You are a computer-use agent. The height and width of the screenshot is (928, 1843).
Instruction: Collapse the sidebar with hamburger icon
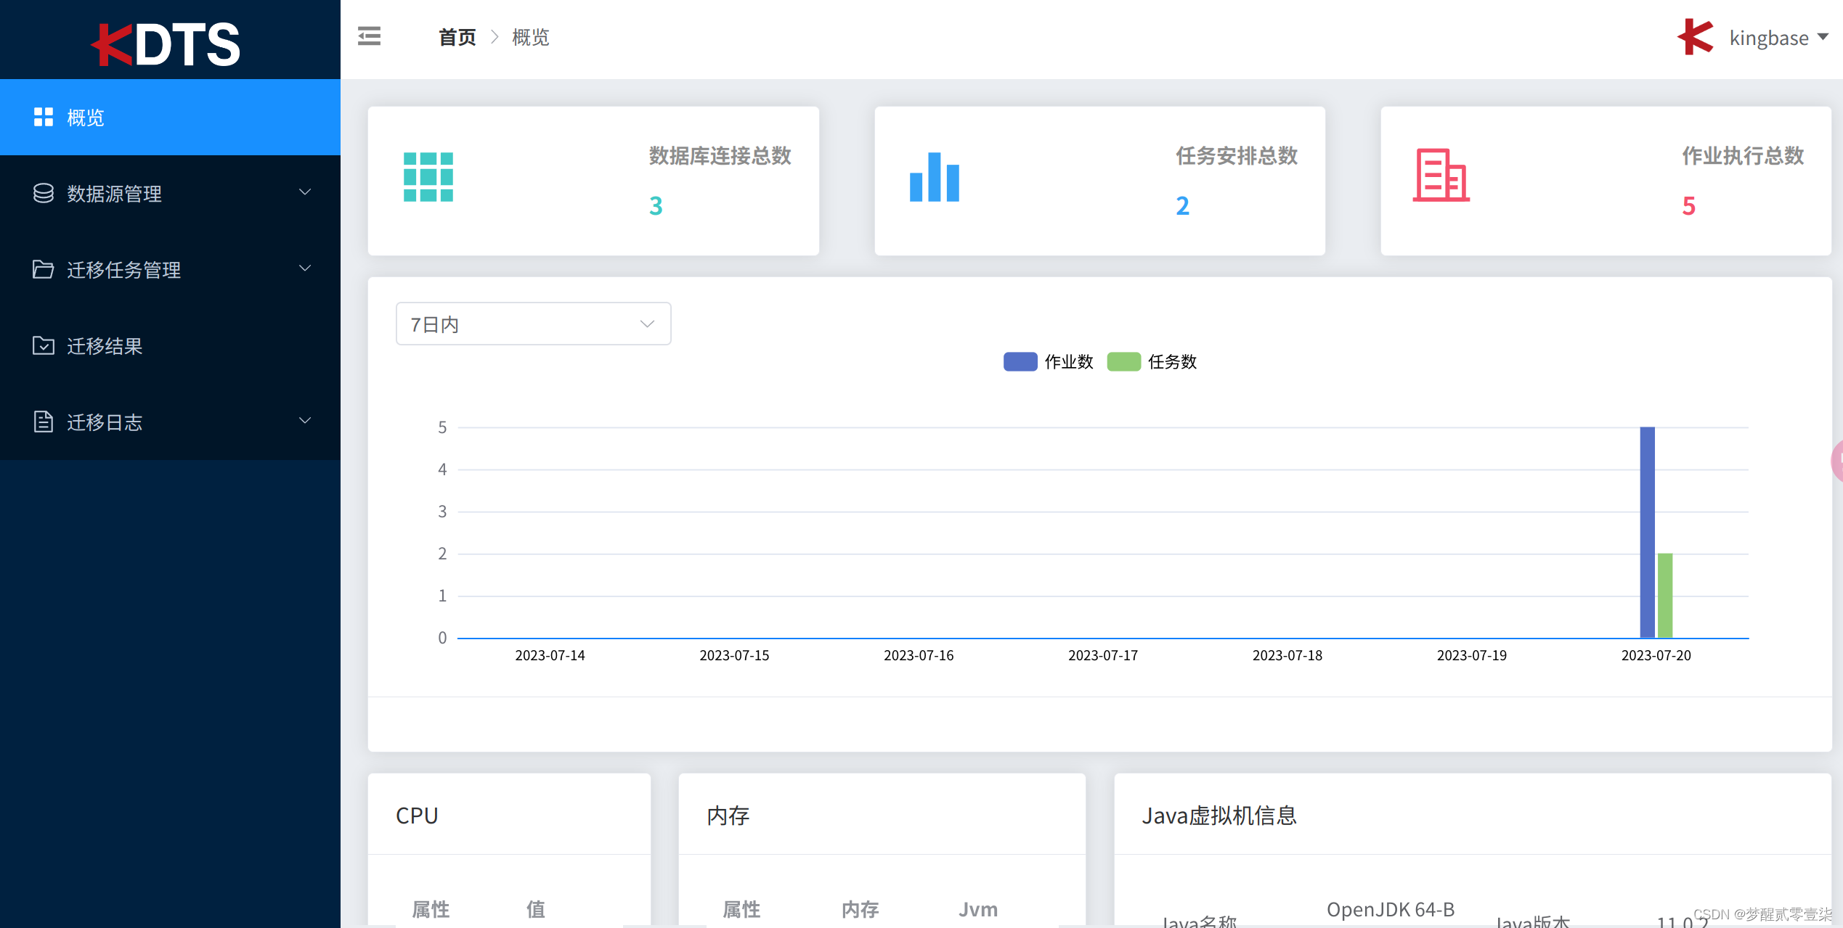click(x=369, y=36)
